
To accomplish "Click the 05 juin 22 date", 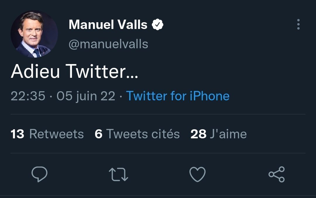I will point(86,96).
